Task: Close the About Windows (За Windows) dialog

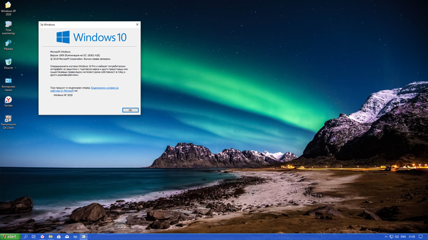Action: pyautogui.click(x=137, y=25)
